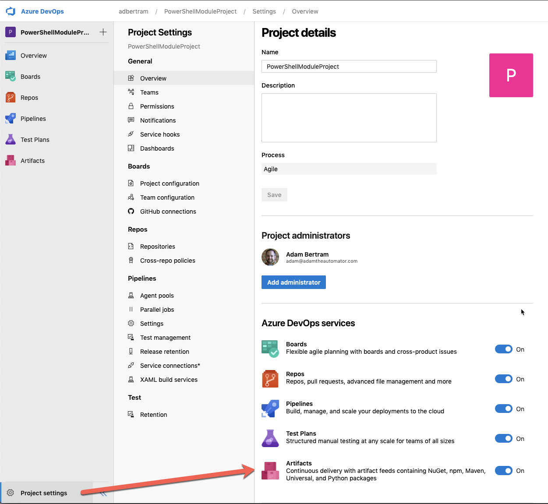Click the Pipelines Settings gear icon
This screenshot has height=504, width=548.
131,323
